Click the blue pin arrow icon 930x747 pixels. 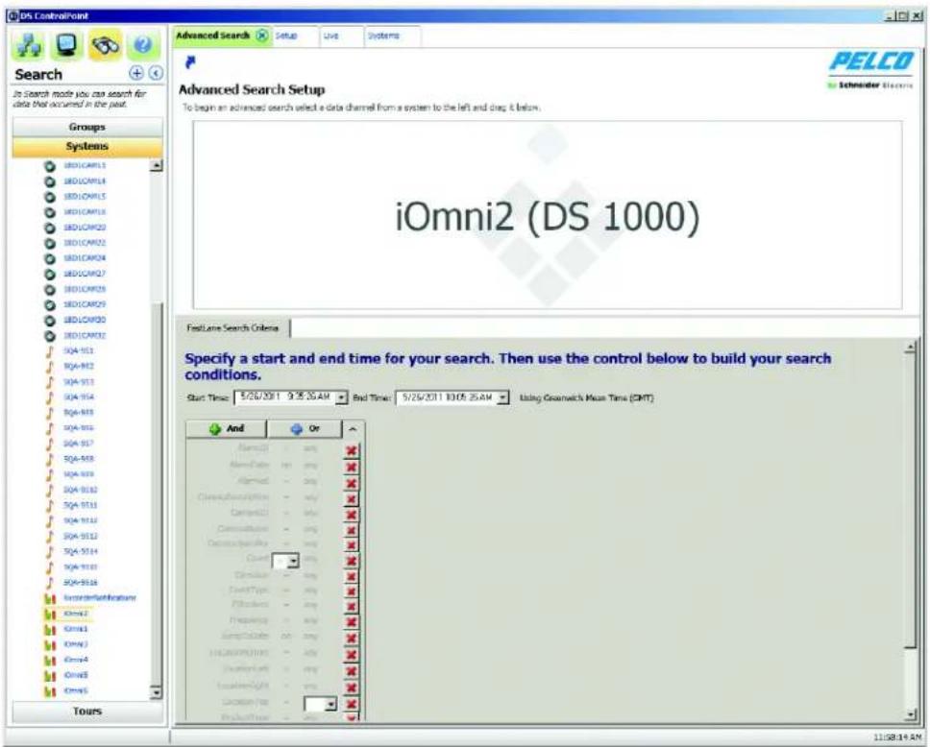190,61
